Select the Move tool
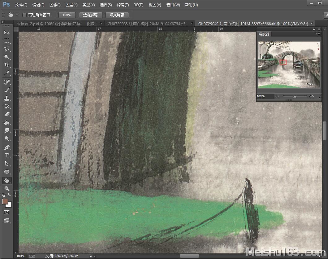This screenshot has width=328, height=259. pyautogui.click(x=7, y=33)
